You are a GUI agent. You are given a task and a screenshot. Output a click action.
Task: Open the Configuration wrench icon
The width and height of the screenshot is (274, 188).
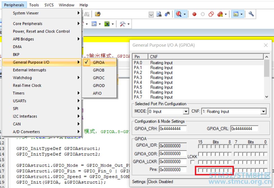251,14
